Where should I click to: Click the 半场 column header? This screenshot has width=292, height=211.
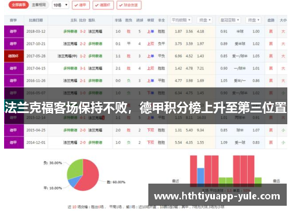coord(118,20)
